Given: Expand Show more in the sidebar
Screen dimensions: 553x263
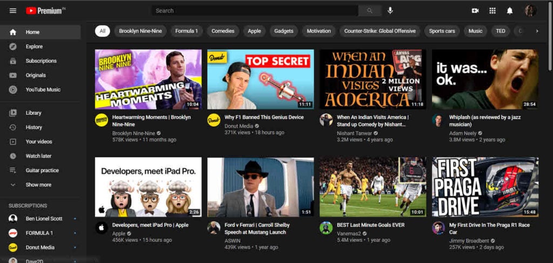Looking at the screenshot, I should [40, 185].
